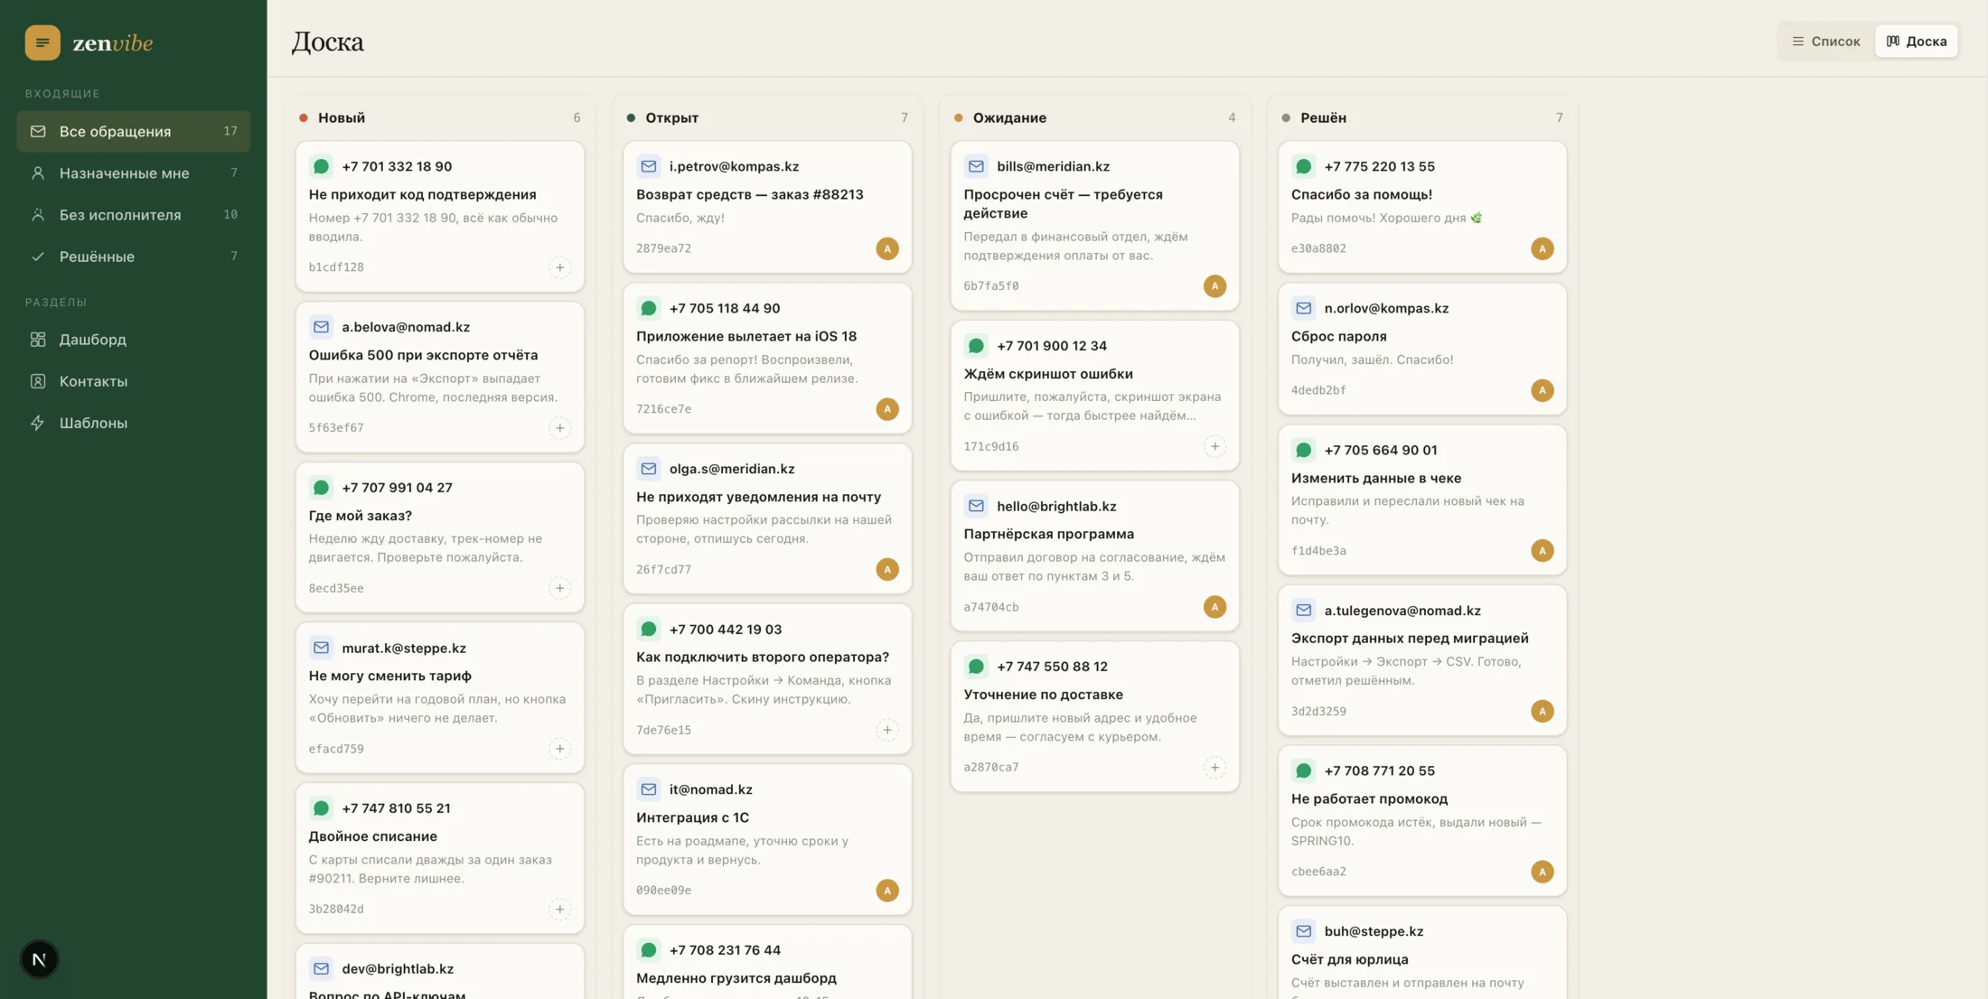Open card Возврат средств — заказ #88213
The image size is (1988, 999).
point(767,207)
